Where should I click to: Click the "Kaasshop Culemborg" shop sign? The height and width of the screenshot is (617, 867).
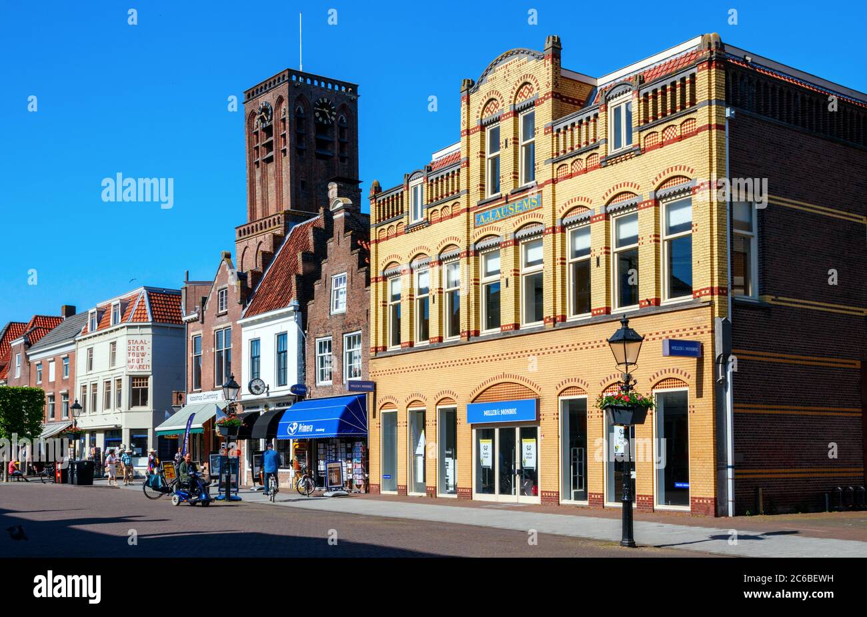point(205,396)
